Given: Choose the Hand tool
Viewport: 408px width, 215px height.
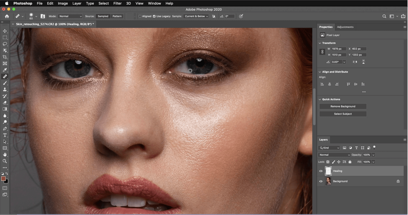Looking at the screenshot, I should pos(5,155).
